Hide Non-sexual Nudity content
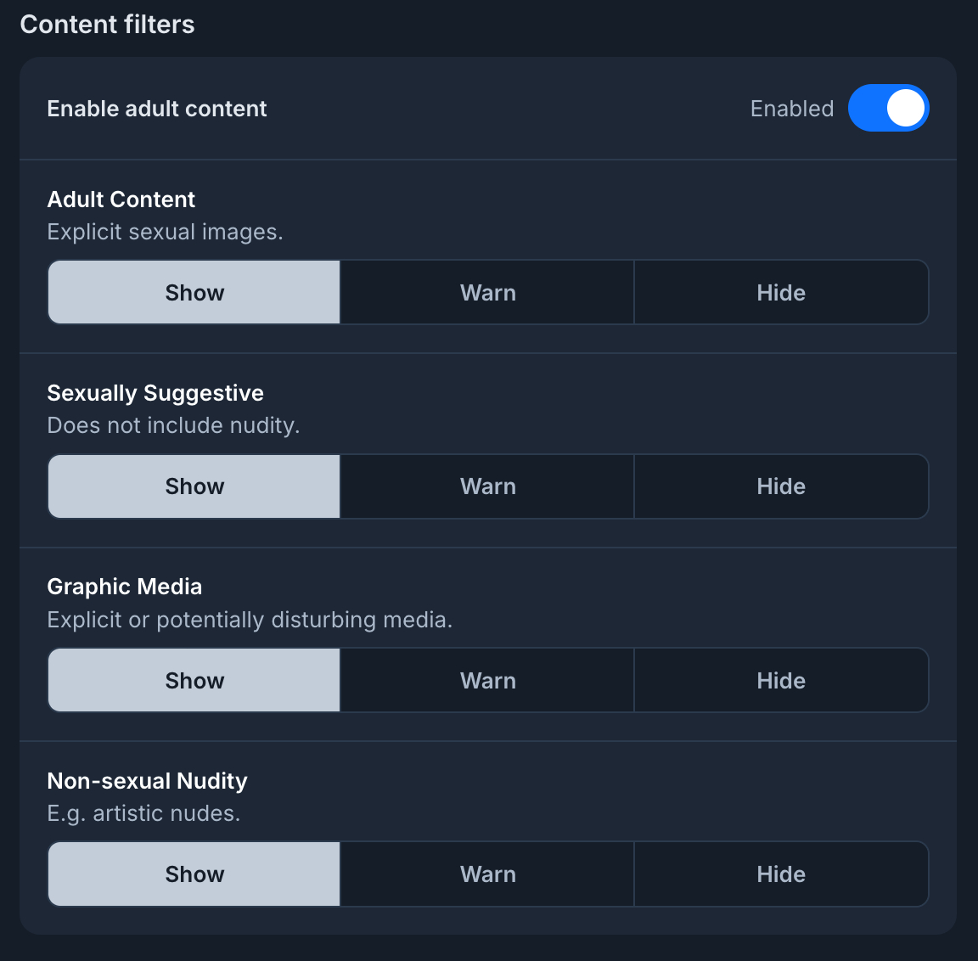978x961 pixels. (x=781, y=874)
